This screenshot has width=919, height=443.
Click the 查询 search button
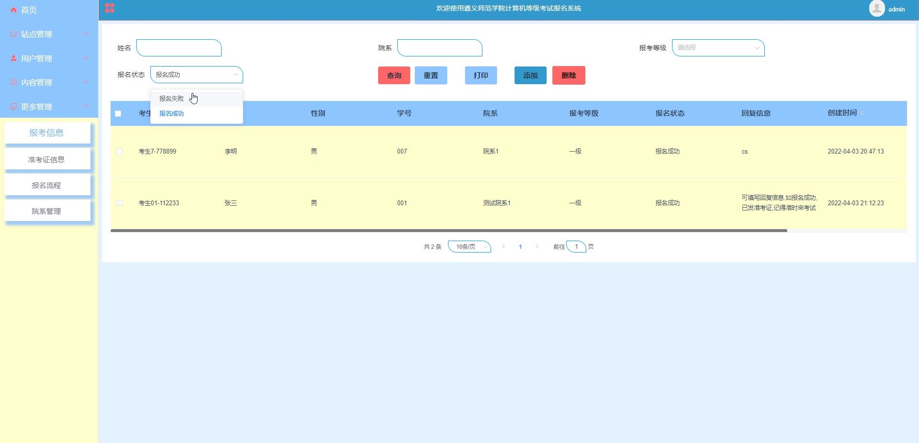394,75
